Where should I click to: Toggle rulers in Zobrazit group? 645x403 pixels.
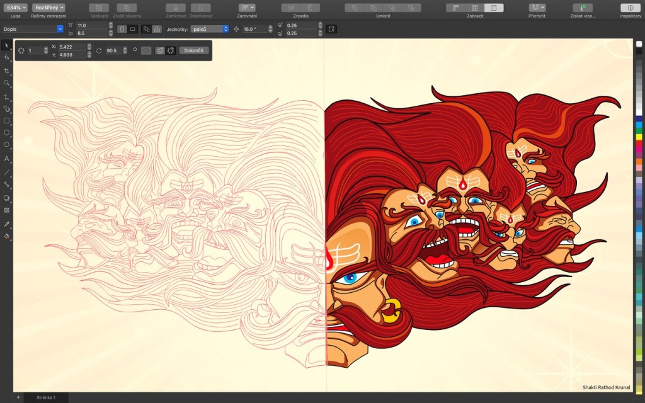pyautogui.click(x=456, y=8)
